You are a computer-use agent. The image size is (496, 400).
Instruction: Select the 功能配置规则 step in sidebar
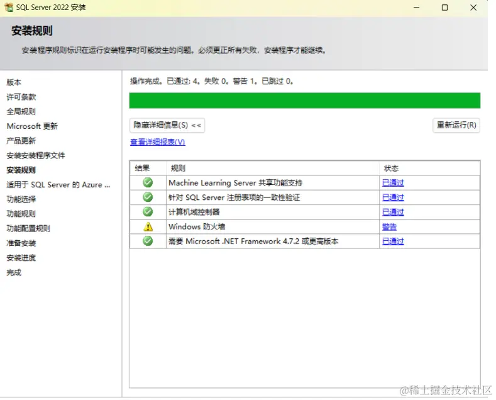[28, 228]
